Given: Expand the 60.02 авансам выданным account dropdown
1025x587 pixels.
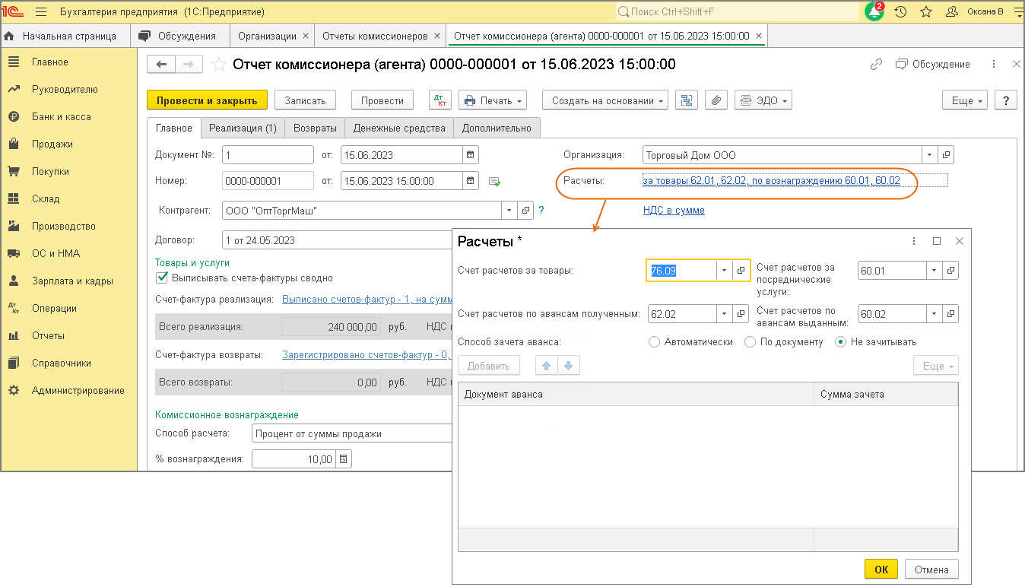Looking at the screenshot, I should tap(934, 313).
